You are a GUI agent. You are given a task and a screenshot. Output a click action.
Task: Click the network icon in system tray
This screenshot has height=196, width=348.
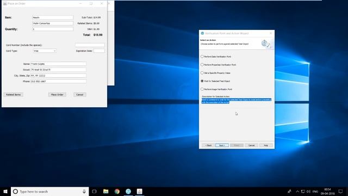[303, 191]
